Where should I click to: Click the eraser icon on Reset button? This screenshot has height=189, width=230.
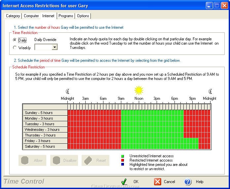tap(88, 160)
